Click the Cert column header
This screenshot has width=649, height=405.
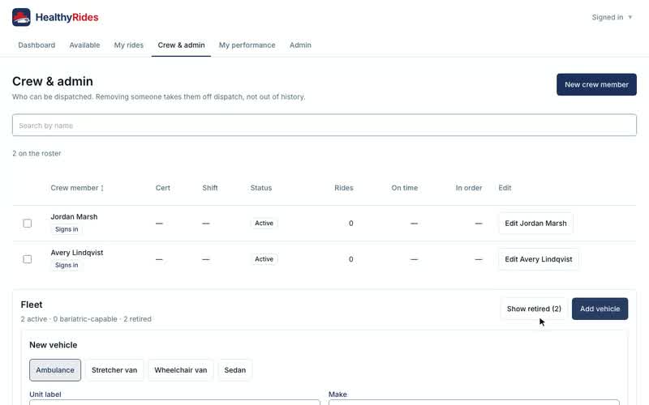click(x=163, y=188)
